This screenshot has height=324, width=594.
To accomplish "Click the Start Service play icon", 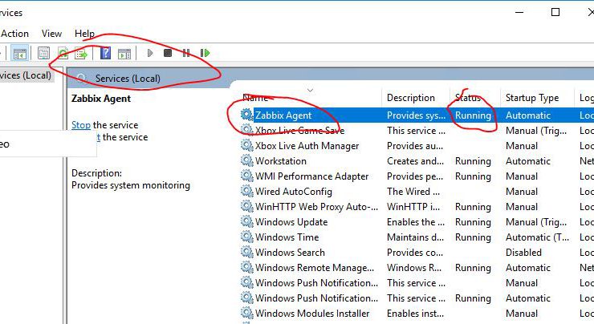I will tap(150, 53).
